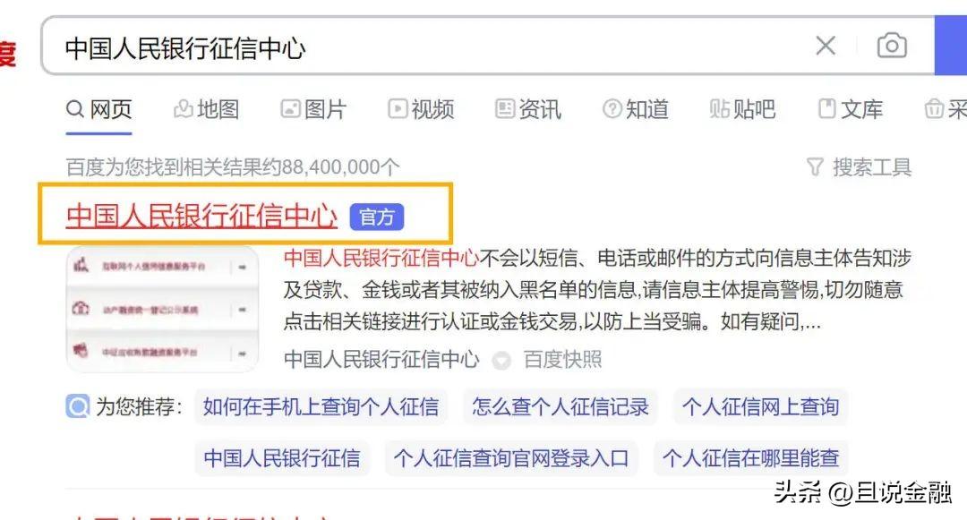Open the result's site preview thumbnail

162,309
